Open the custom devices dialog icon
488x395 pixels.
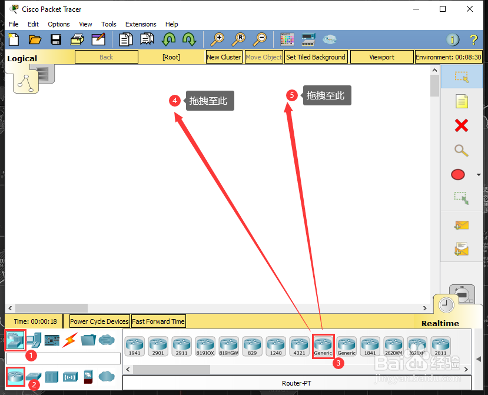pyautogui.click(x=308, y=39)
